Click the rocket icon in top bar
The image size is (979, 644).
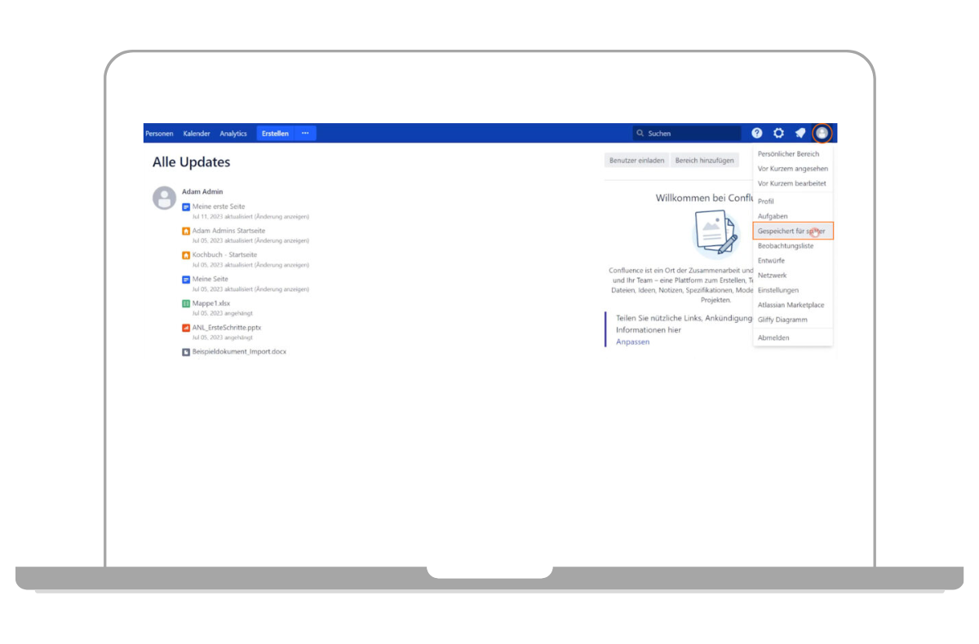pyautogui.click(x=800, y=133)
